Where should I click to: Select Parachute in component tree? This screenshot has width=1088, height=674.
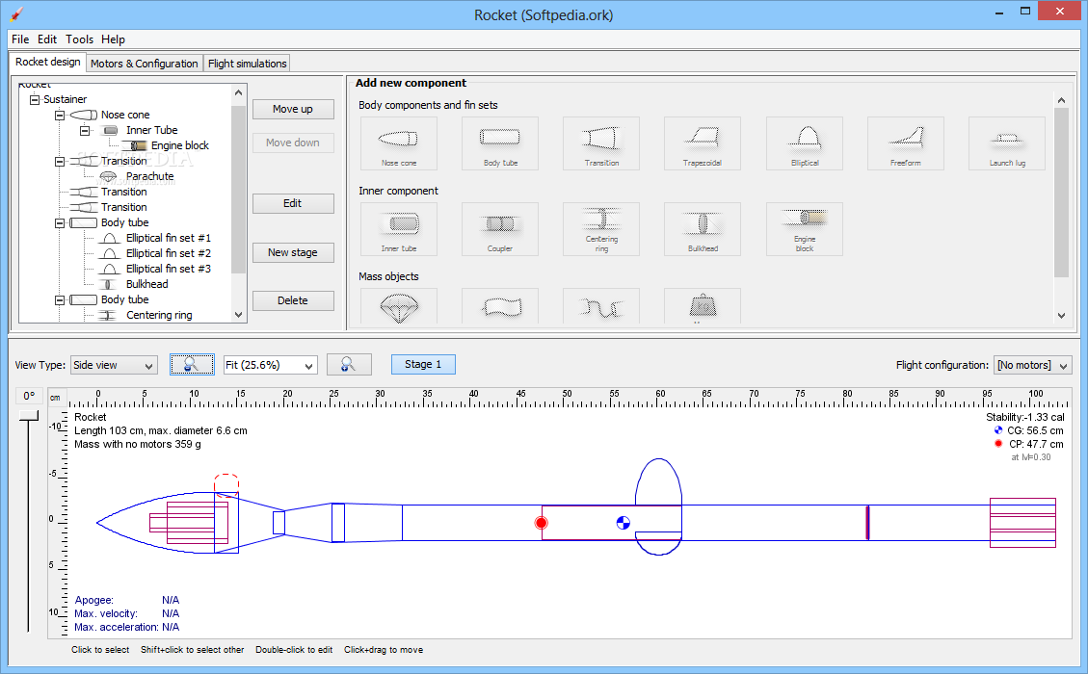click(x=150, y=176)
